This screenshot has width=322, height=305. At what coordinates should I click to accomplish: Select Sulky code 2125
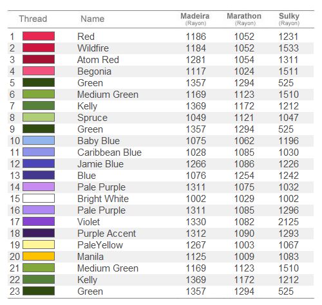289,222
